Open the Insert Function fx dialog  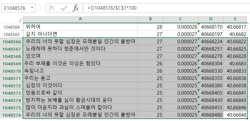[76, 8]
